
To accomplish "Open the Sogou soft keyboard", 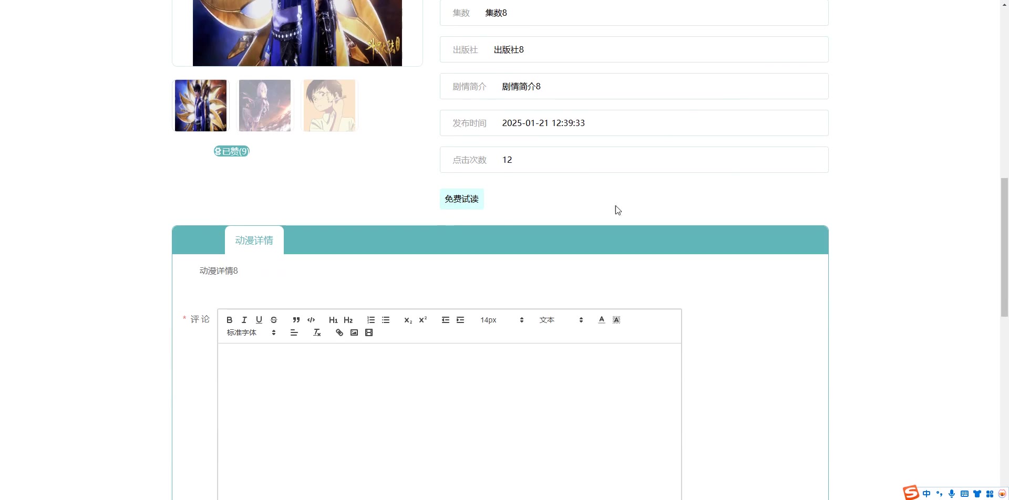I will (964, 494).
